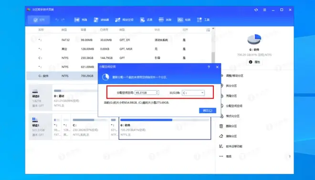The height and width of the screenshot is (180, 315).
Task: Select the Free up space (释放空间) tool
Action: coord(124,20)
